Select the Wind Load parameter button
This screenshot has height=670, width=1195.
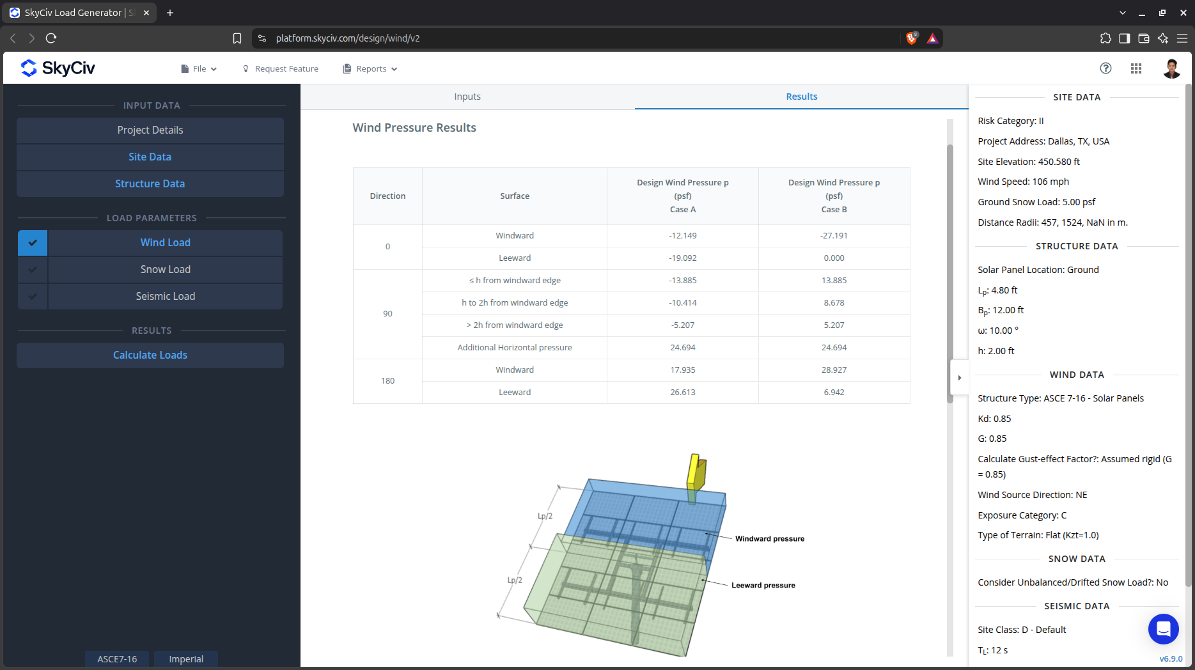tap(166, 243)
